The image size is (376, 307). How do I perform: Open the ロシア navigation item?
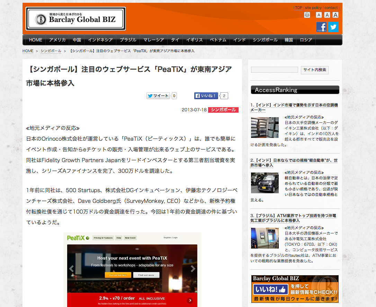click(306, 40)
